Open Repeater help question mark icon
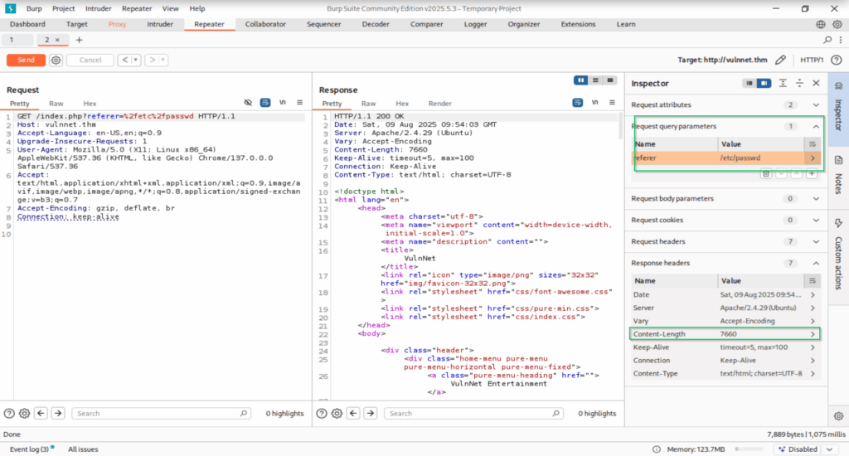The image size is (849, 456). click(x=837, y=61)
